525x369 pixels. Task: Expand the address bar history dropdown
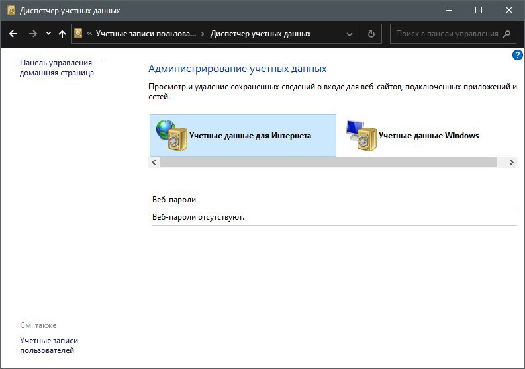[x=349, y=34]
